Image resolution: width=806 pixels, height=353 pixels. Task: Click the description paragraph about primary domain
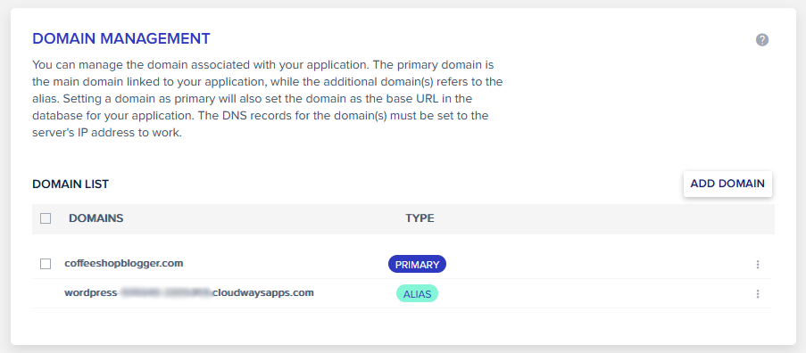coord(267,99)
